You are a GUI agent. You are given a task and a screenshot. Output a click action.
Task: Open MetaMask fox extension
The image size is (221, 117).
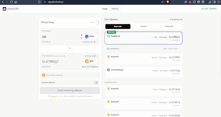pyautogui.click(x=190, y=2)
